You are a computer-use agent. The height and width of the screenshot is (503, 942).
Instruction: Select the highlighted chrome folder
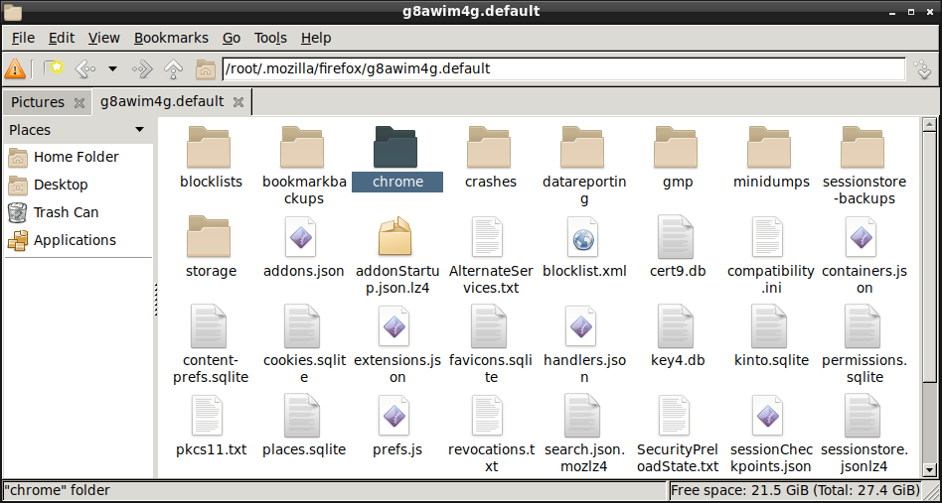397,158
